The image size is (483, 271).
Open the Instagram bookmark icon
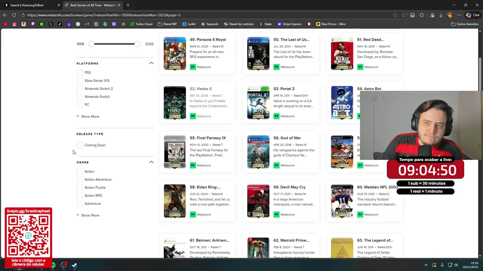[x=14, y=24]
